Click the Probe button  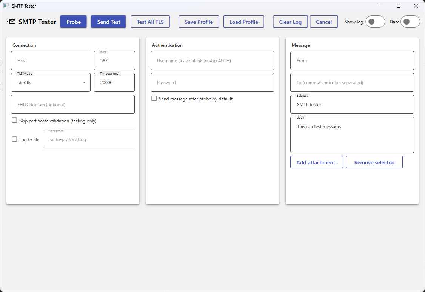73,22
